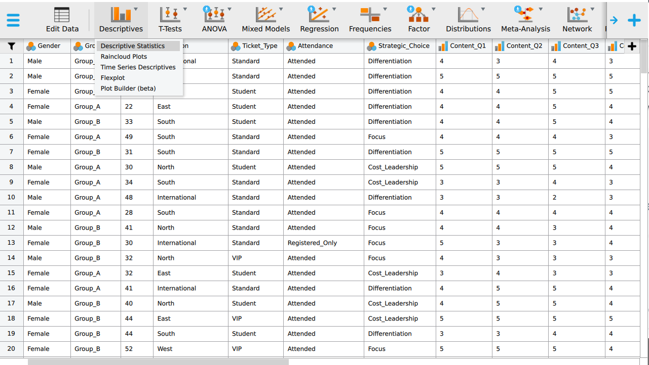The image size is (649, 365).
Task: Open the T-Tests module
Action: click(x=170, y=20)
